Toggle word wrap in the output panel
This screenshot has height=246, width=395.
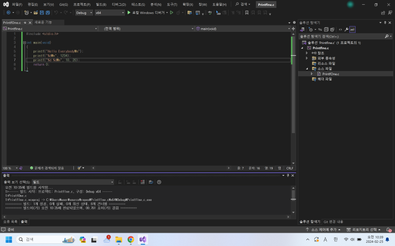(150, 182)
